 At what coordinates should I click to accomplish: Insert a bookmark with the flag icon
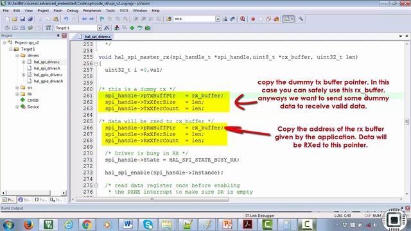tap(102, 19)
